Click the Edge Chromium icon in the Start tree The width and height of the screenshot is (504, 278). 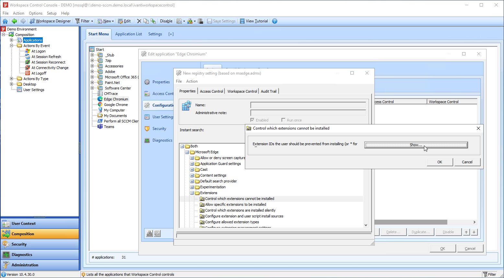[100, 99]
